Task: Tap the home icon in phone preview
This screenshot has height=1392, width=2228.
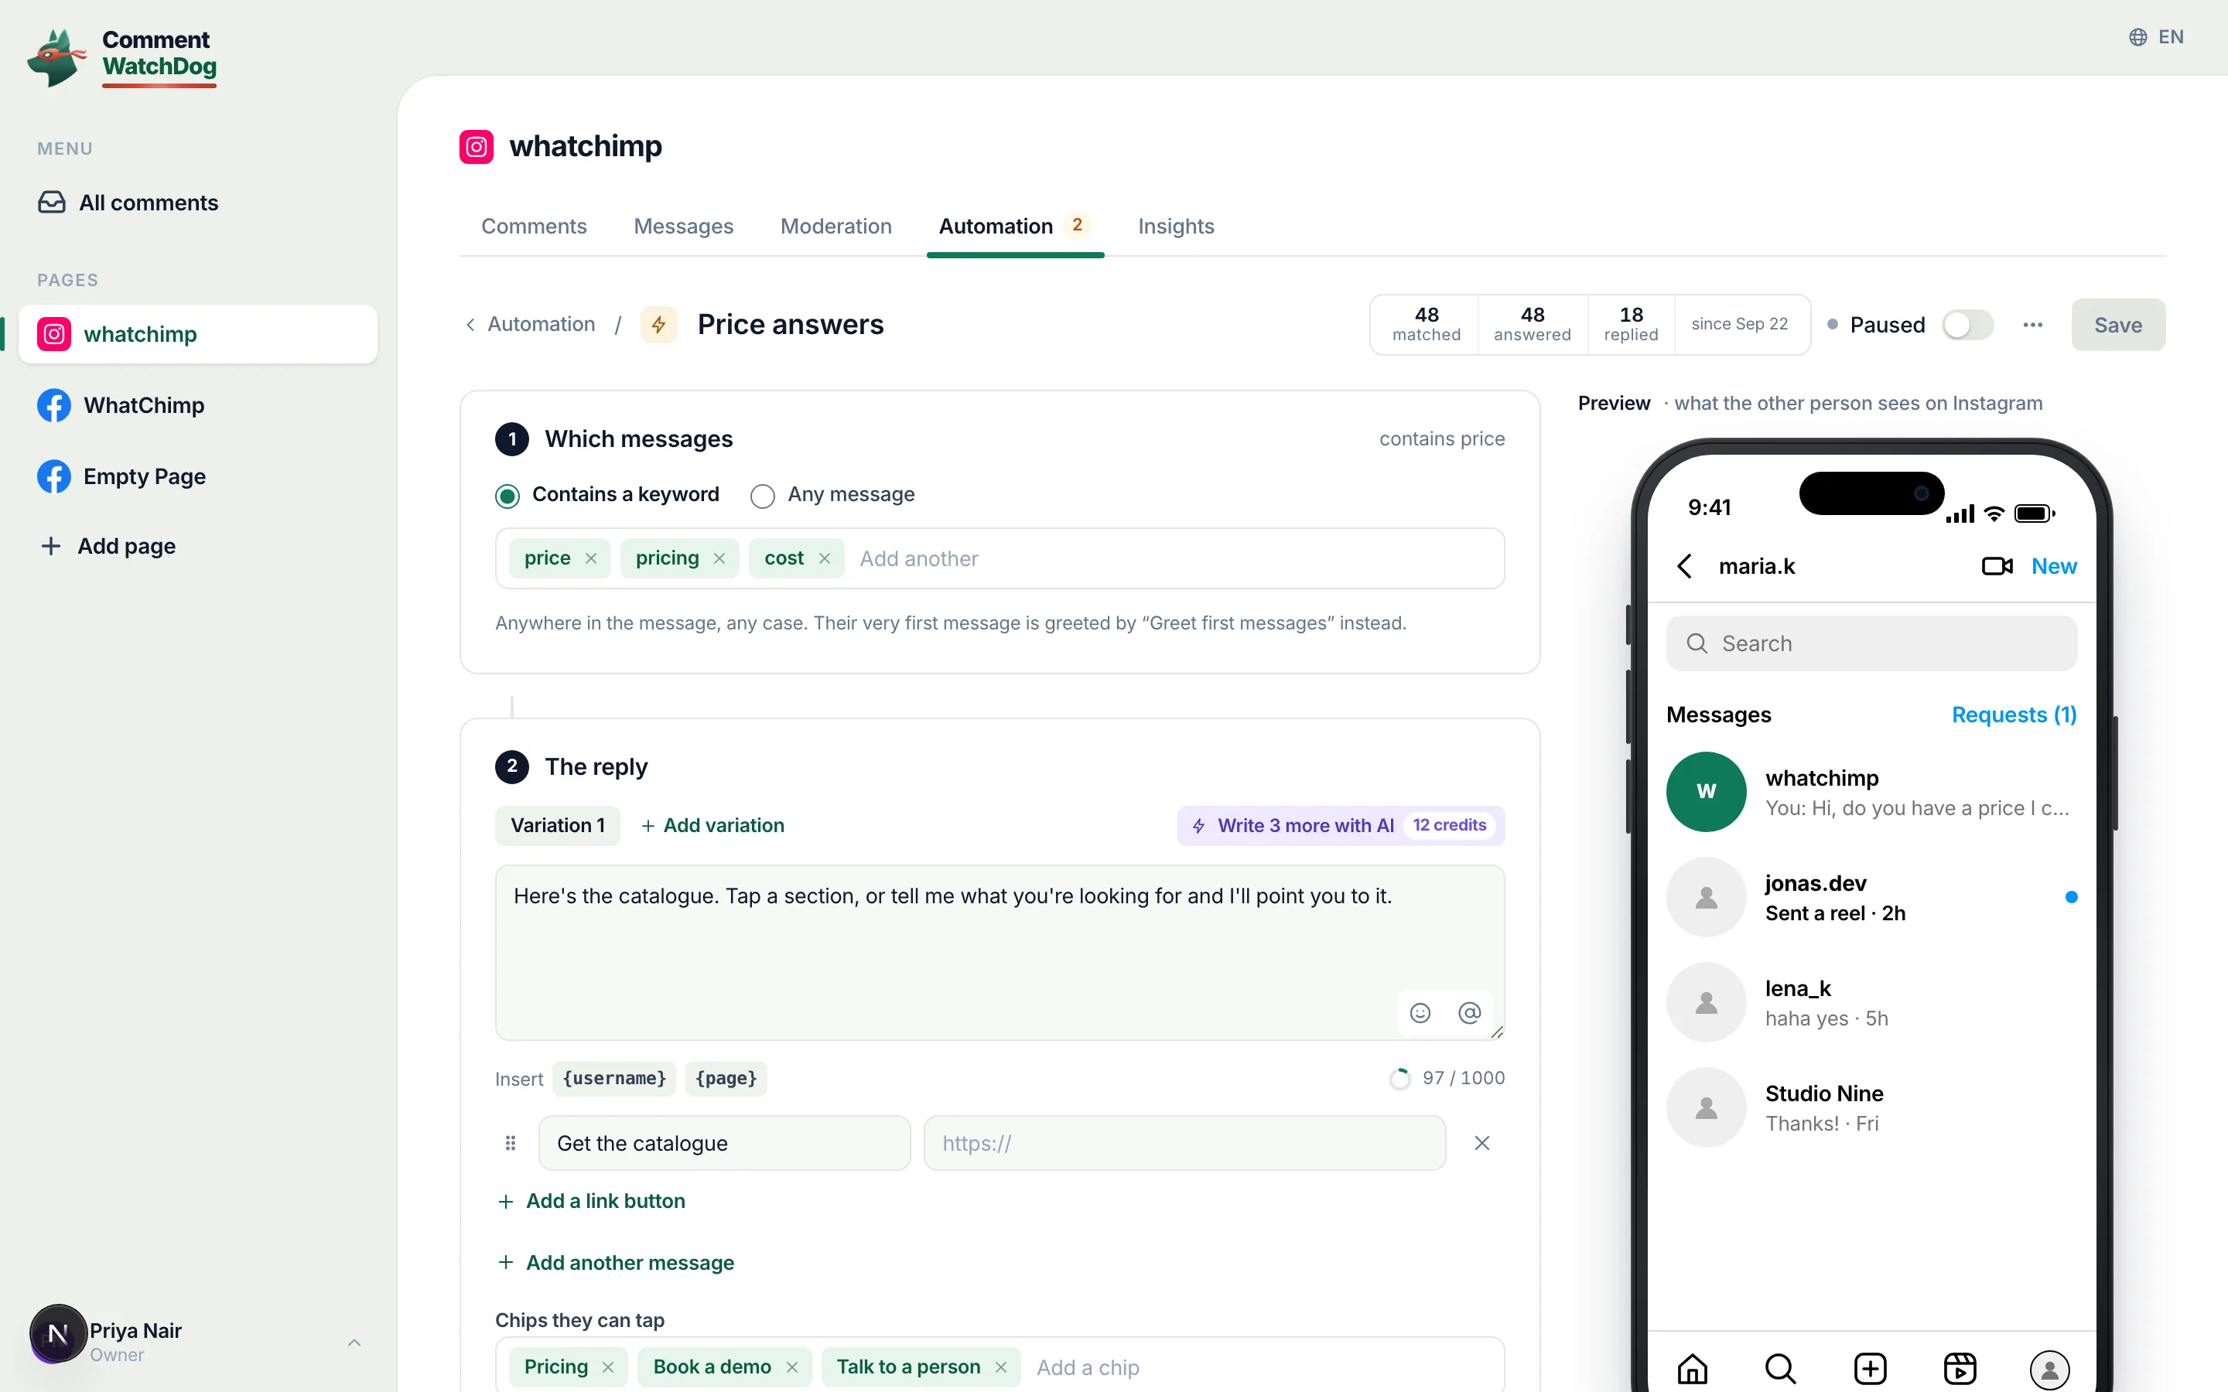Action: [1692, 1369]
